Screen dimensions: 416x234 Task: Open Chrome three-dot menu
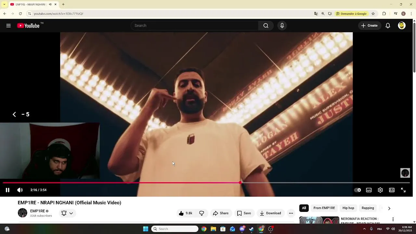point(411,14)
